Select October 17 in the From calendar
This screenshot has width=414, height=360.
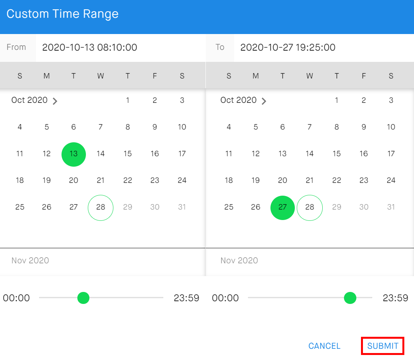(182, 154)
